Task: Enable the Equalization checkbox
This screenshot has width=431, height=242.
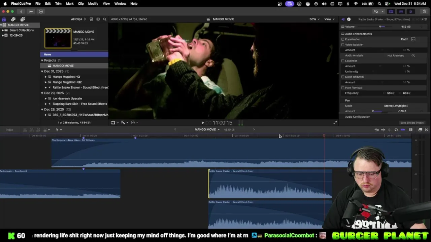Action: coord(343,39)
